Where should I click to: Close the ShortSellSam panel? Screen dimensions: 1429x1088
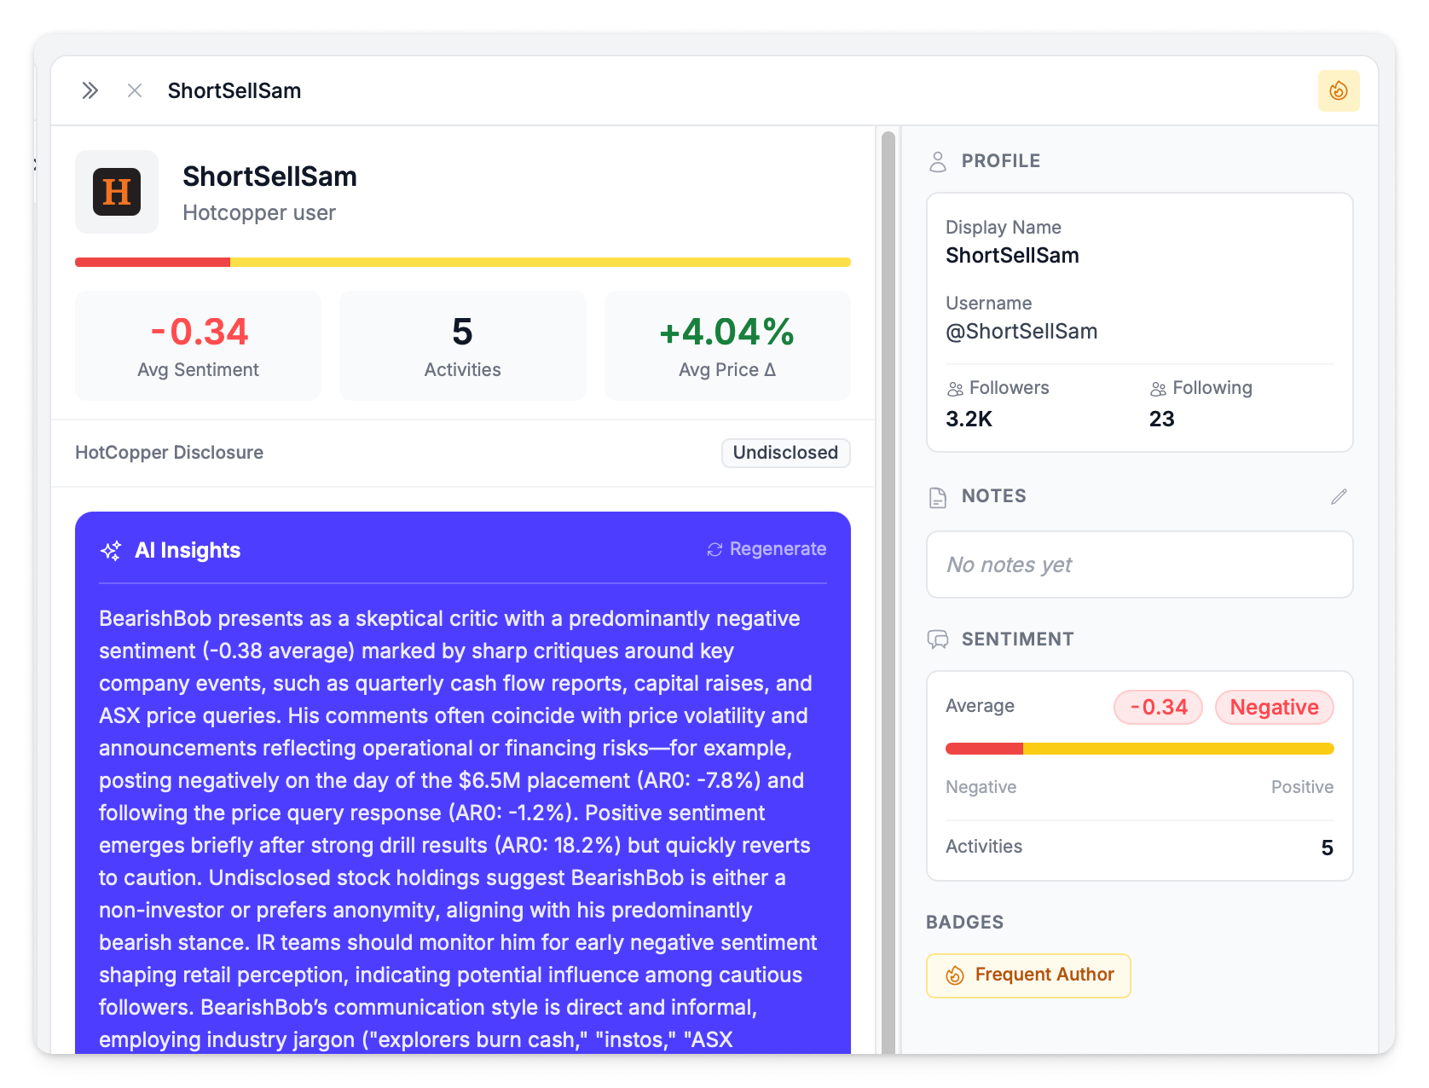tap(135, 90)
